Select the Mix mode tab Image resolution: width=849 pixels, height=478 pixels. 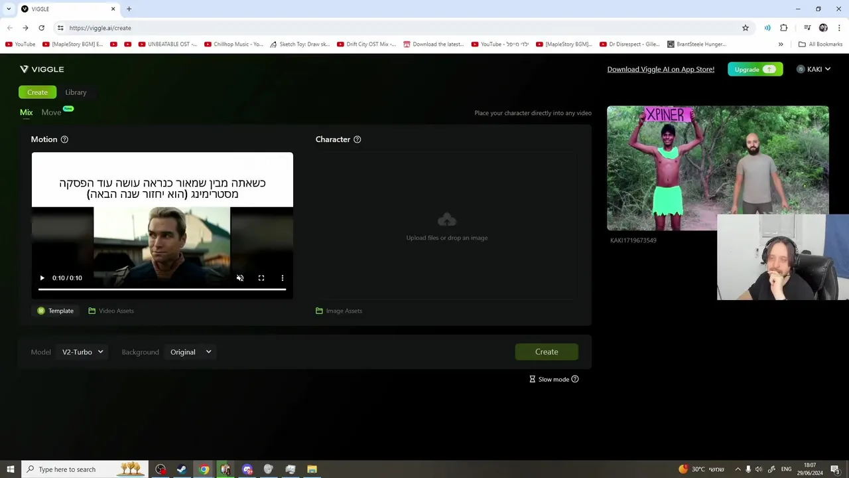pos(27,112)
